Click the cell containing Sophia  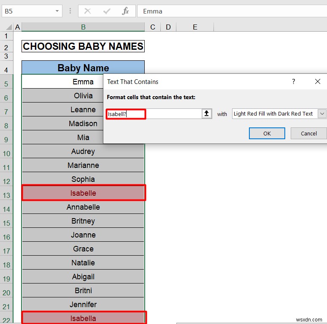pos(83,179)
